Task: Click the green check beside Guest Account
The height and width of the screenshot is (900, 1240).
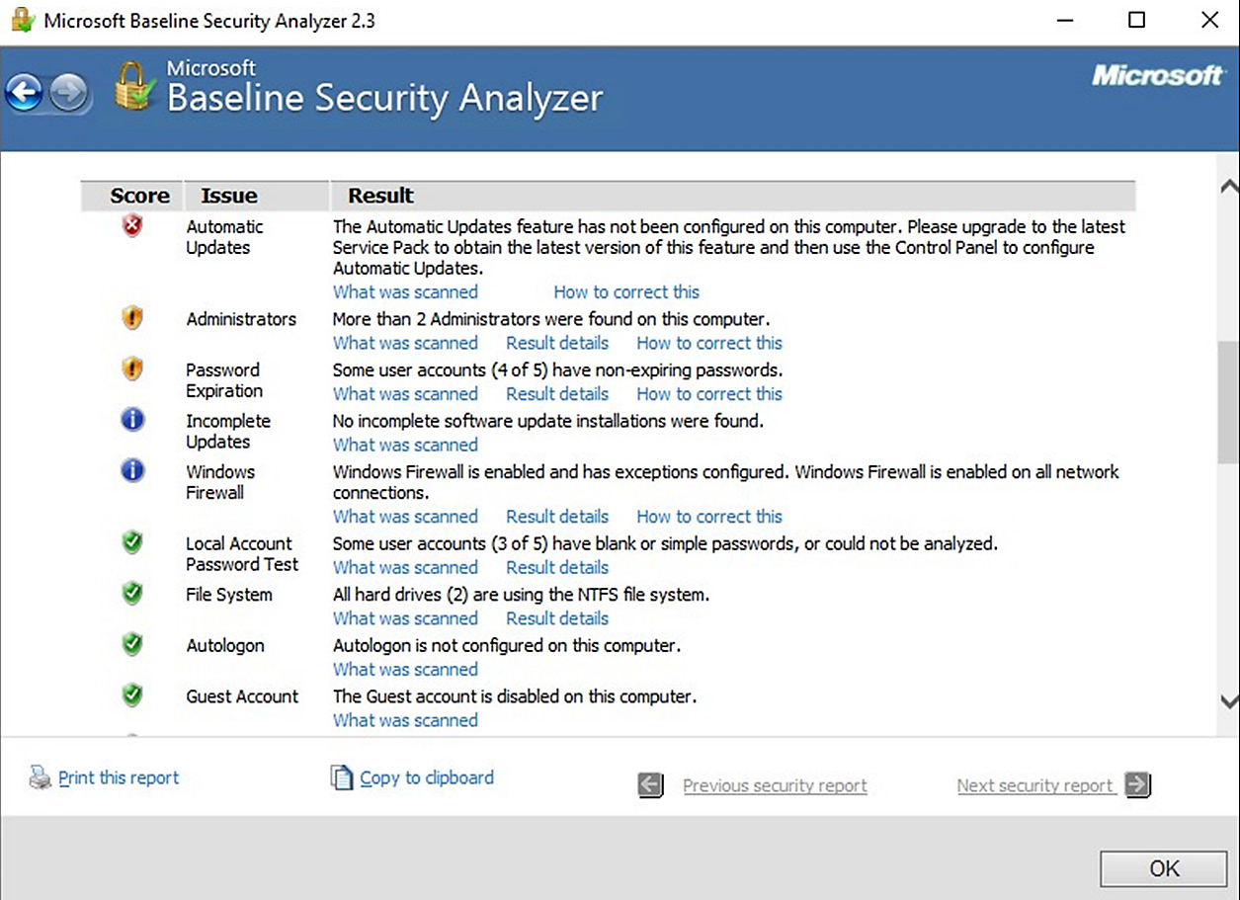Action: tap(132, 695)
